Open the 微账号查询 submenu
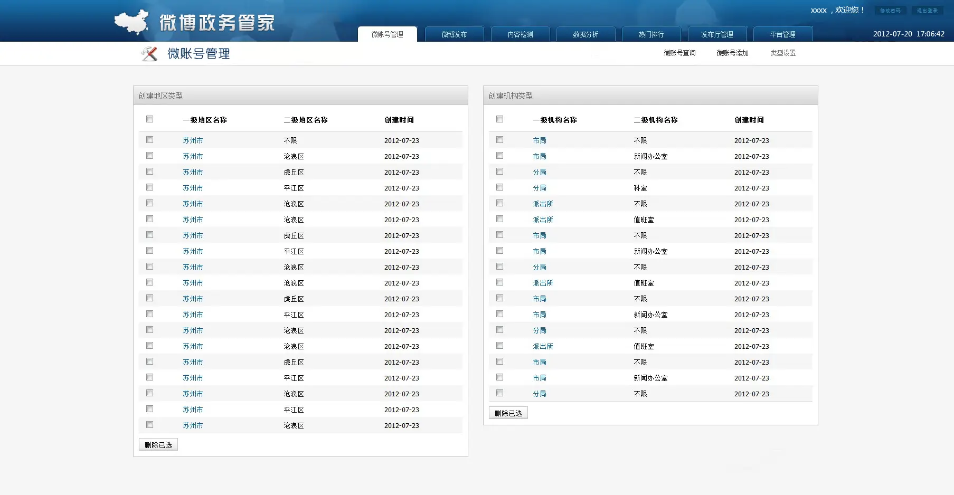The height and width of the screenshot is (495, 954). [679, 53]
